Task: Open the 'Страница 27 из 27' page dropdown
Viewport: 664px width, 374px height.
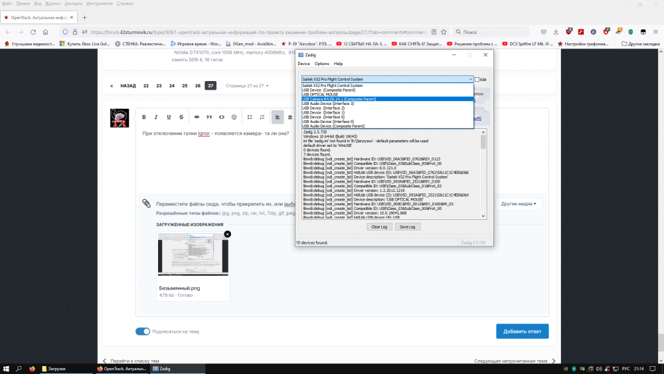Action: click(x=247, y=86)
